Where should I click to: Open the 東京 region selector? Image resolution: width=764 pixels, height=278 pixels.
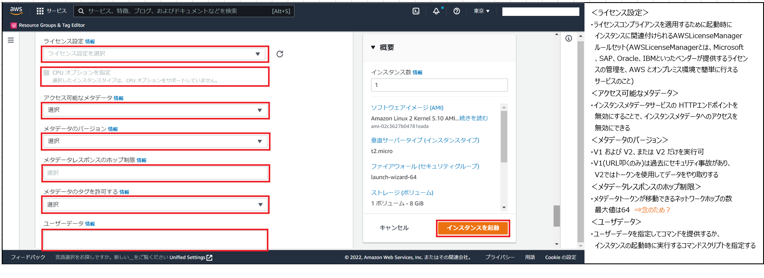coord(481,11)
